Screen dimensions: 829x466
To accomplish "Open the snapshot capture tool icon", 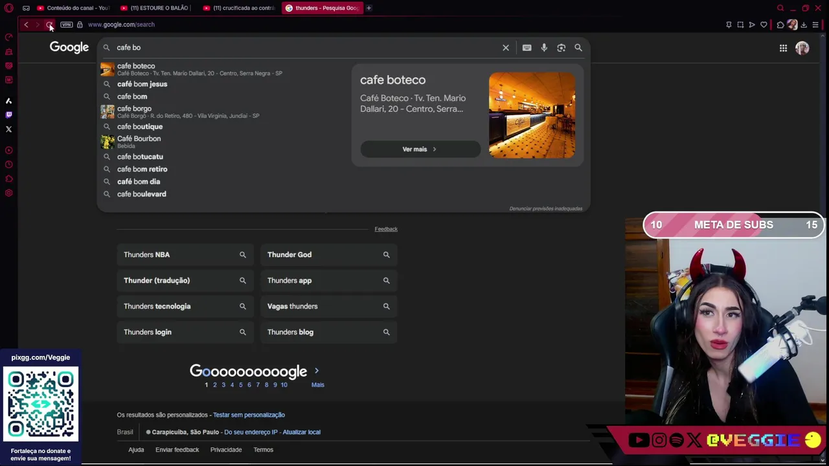I will pos(740,25).
